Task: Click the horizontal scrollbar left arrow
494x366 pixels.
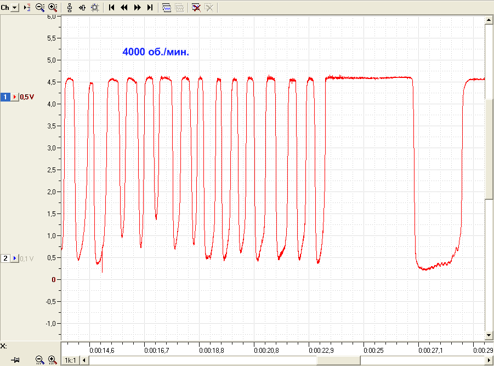Action: pos(84,360)
